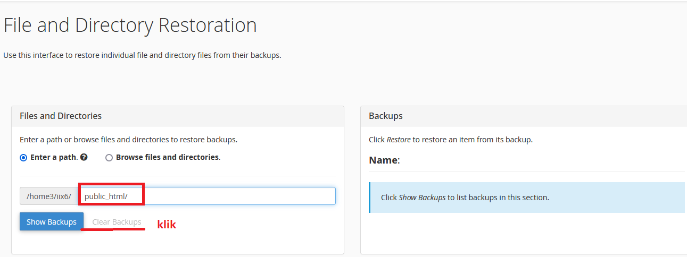Viewport: 687px width, 257px height.
Task: Click the 'Enter a path or browse files' instruction
Action: (x=128, y=140)
